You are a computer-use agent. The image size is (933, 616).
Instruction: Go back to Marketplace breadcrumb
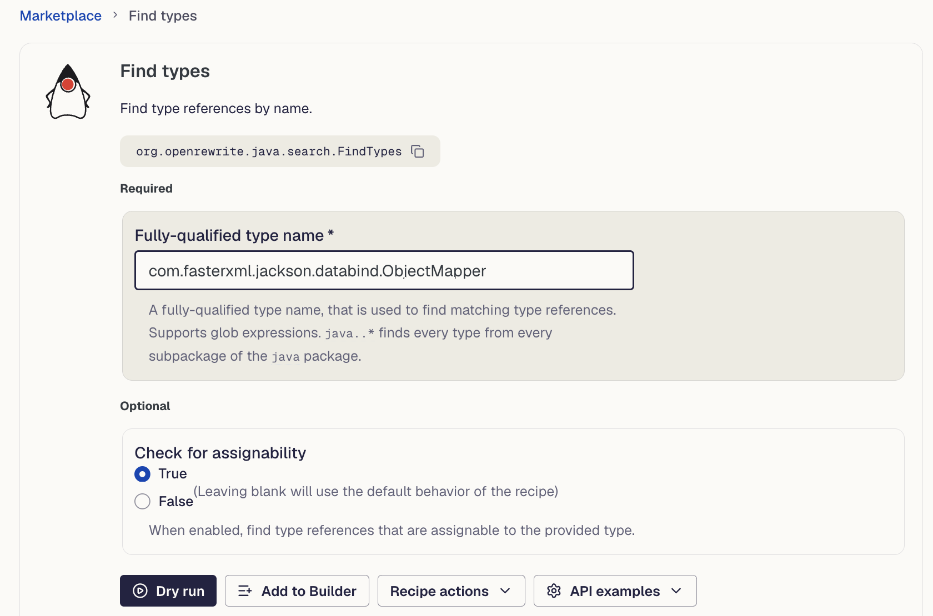tap(61, 16)
